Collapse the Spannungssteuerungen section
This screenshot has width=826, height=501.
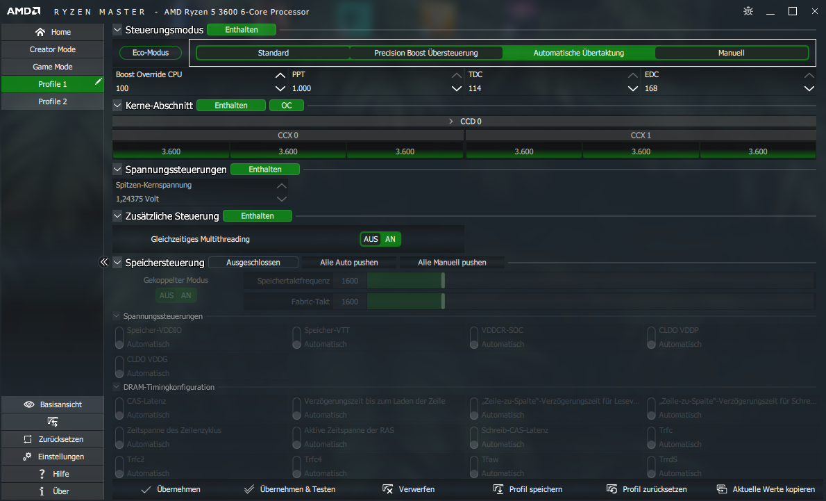coord(117,170)
